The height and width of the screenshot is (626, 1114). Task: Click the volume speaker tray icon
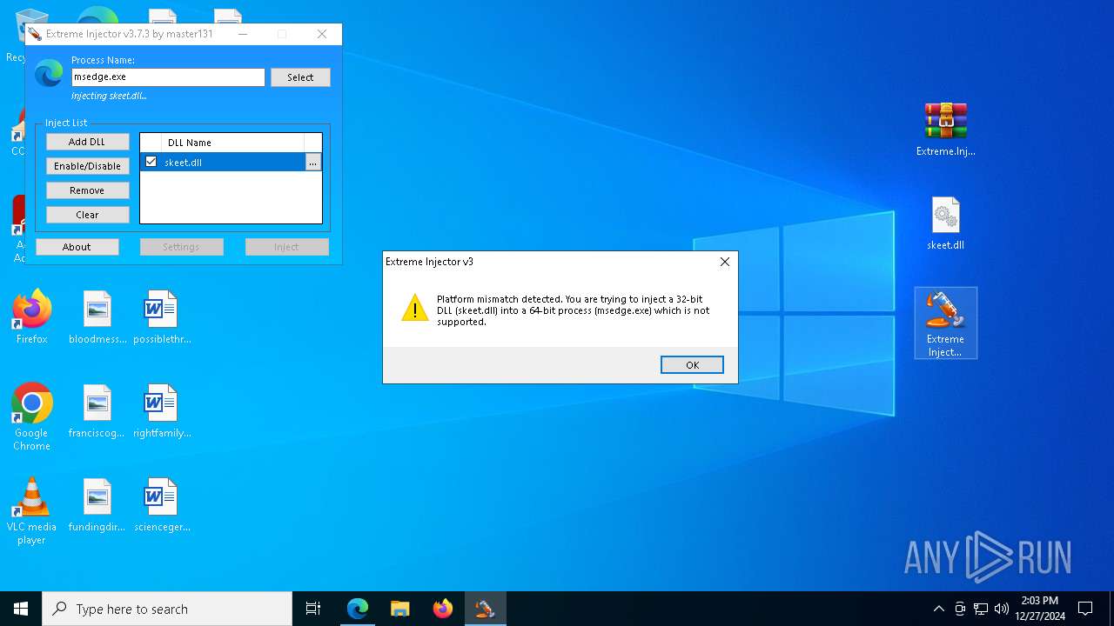pos(1002,609)
